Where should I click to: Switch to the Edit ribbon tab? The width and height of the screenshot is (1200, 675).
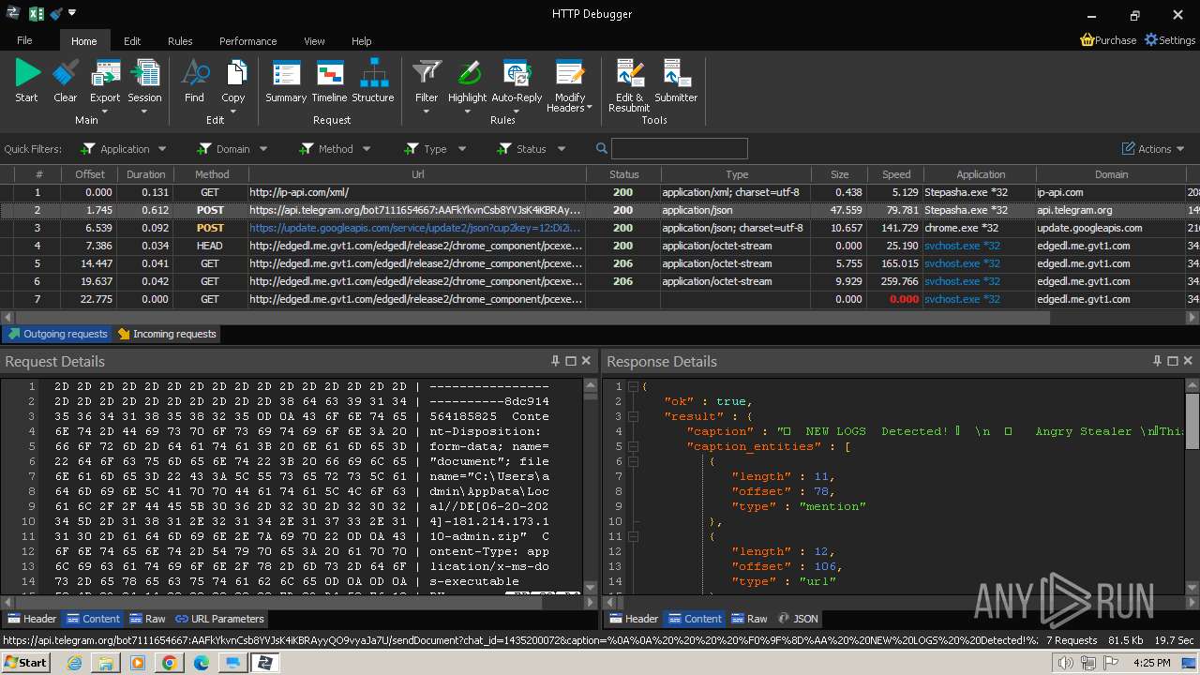[132, 40]
